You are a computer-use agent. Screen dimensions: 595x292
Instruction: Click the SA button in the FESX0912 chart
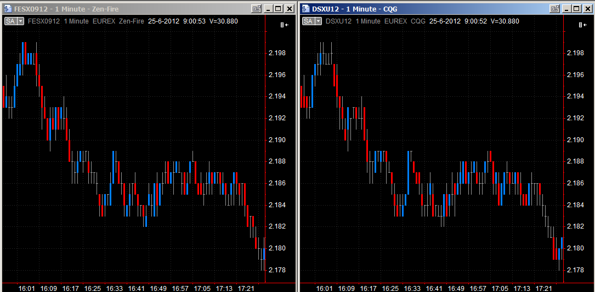click(x=11, y=21)
